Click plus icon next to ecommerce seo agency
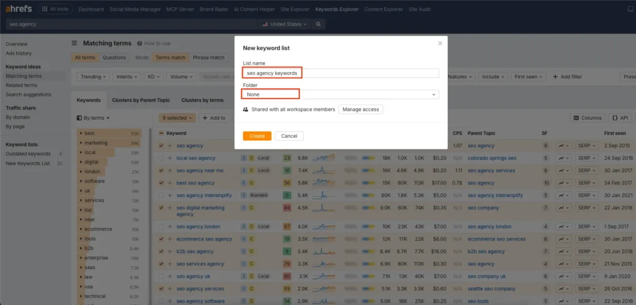636x305 pixels. click(x=170, y=239)
